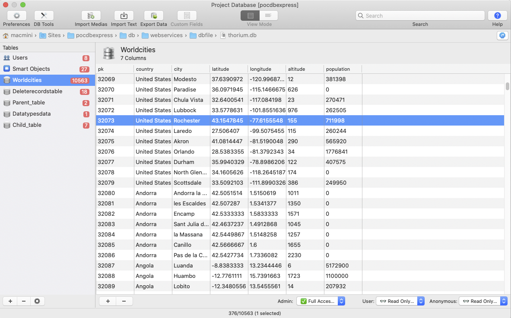Open the DB Tools icon
This screenshot has width=511, height=318.
(x=44, y=16)
